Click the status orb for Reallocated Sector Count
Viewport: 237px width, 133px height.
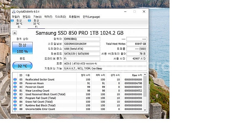coord(15,80)
